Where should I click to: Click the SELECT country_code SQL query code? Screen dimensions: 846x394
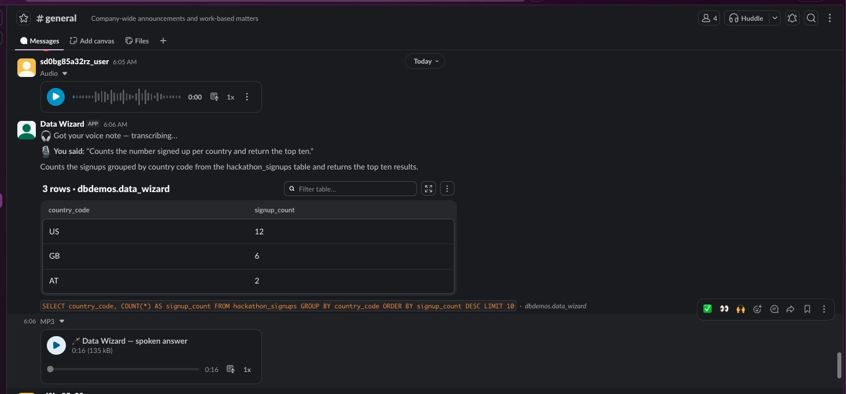coord(278,306)
